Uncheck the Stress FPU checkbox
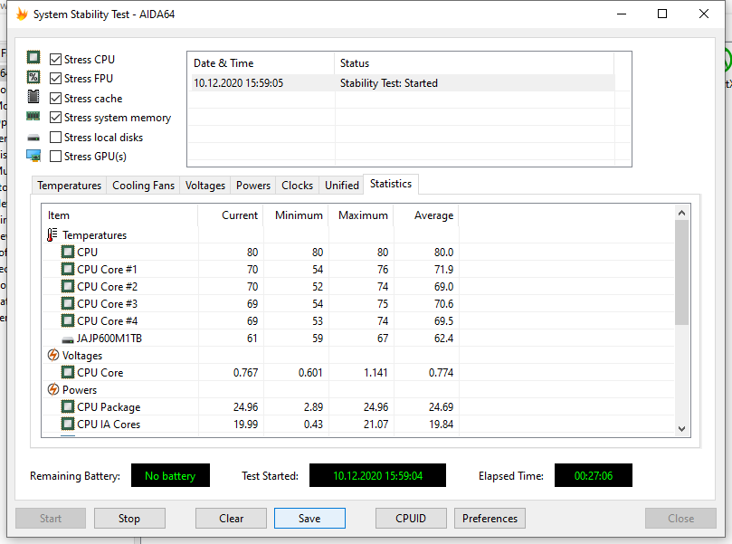The image size is (732, 544). (55, 79)
